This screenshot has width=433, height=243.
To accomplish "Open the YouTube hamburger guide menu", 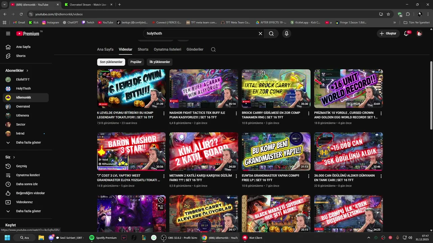I will pos(8,33).
